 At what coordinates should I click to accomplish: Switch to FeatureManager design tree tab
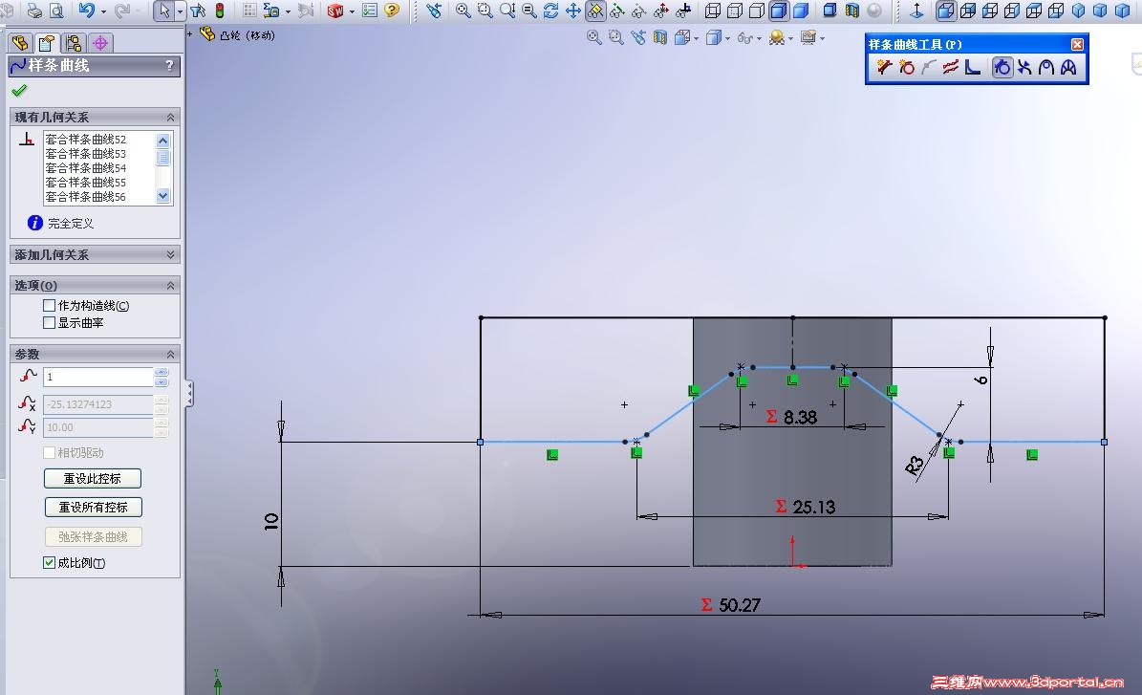click(20, 42)
